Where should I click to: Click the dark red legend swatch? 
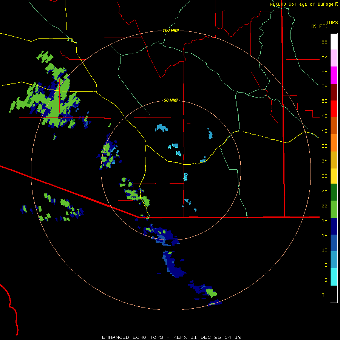tap(334, 92)
